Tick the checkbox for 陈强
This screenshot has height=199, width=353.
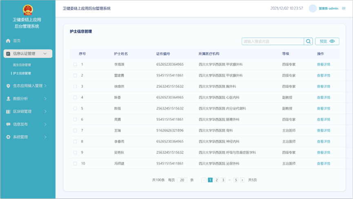75,108
